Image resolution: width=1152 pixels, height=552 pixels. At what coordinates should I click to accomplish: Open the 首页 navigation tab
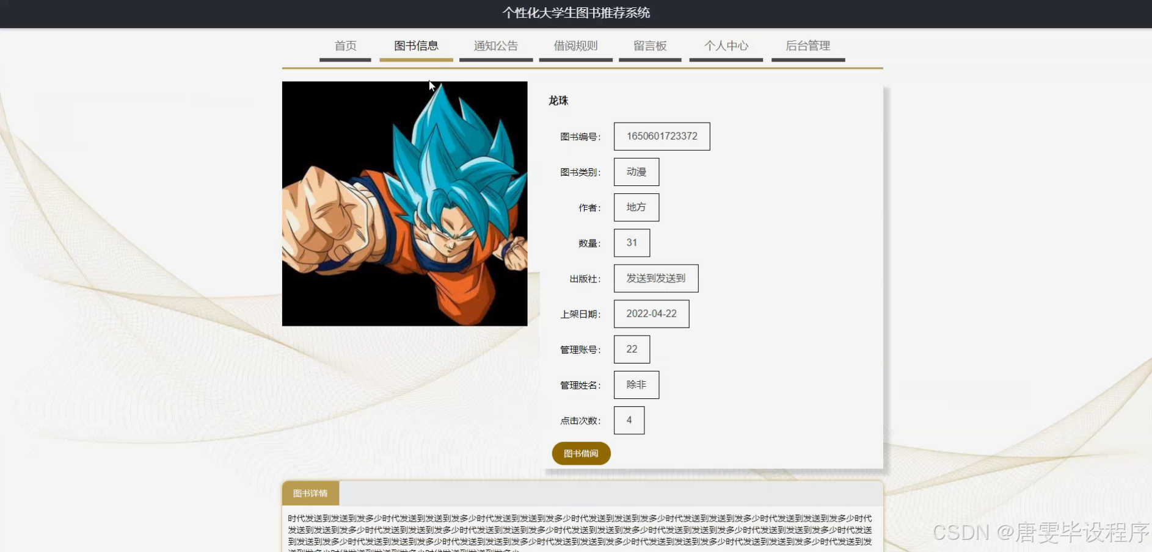click(345, 46)
